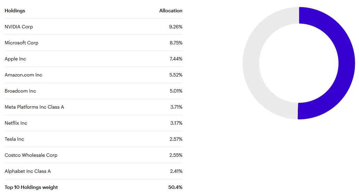Click the 8.75% Microsoft allocation value
Screen dimensions: 359x194
click(176, 43)
